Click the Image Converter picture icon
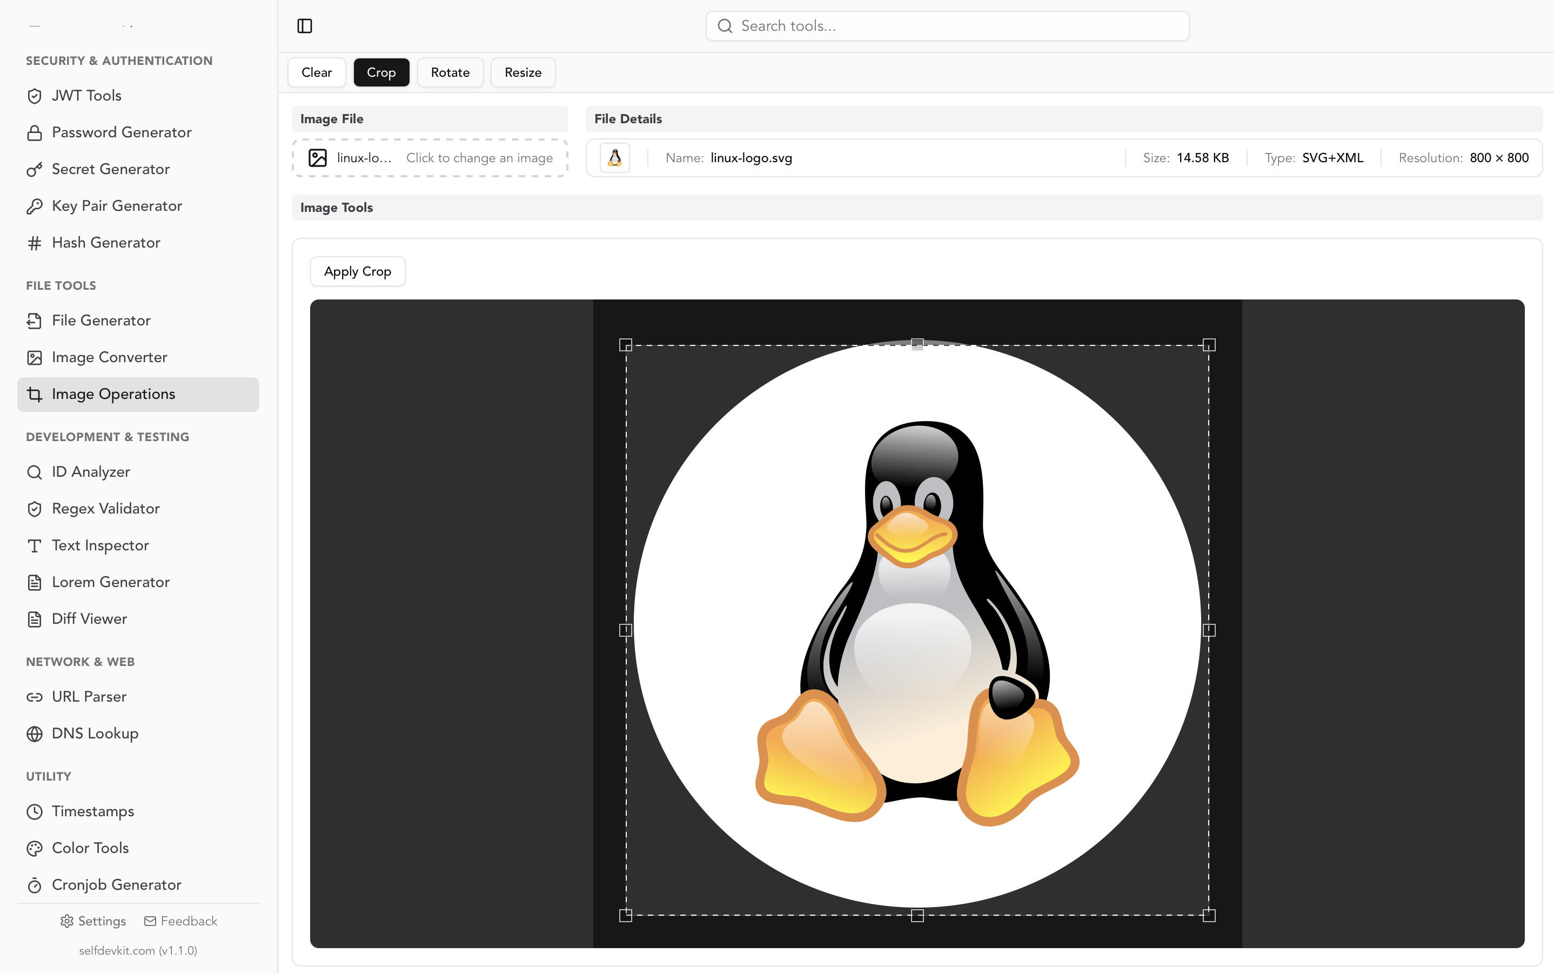 click(35, 357)
